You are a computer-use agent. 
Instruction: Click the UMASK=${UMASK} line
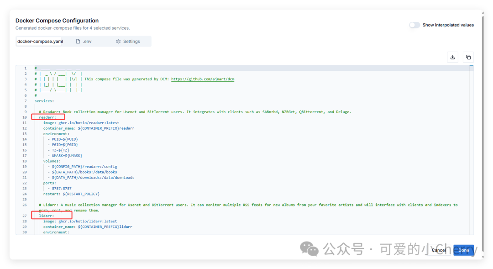(65, 156)
